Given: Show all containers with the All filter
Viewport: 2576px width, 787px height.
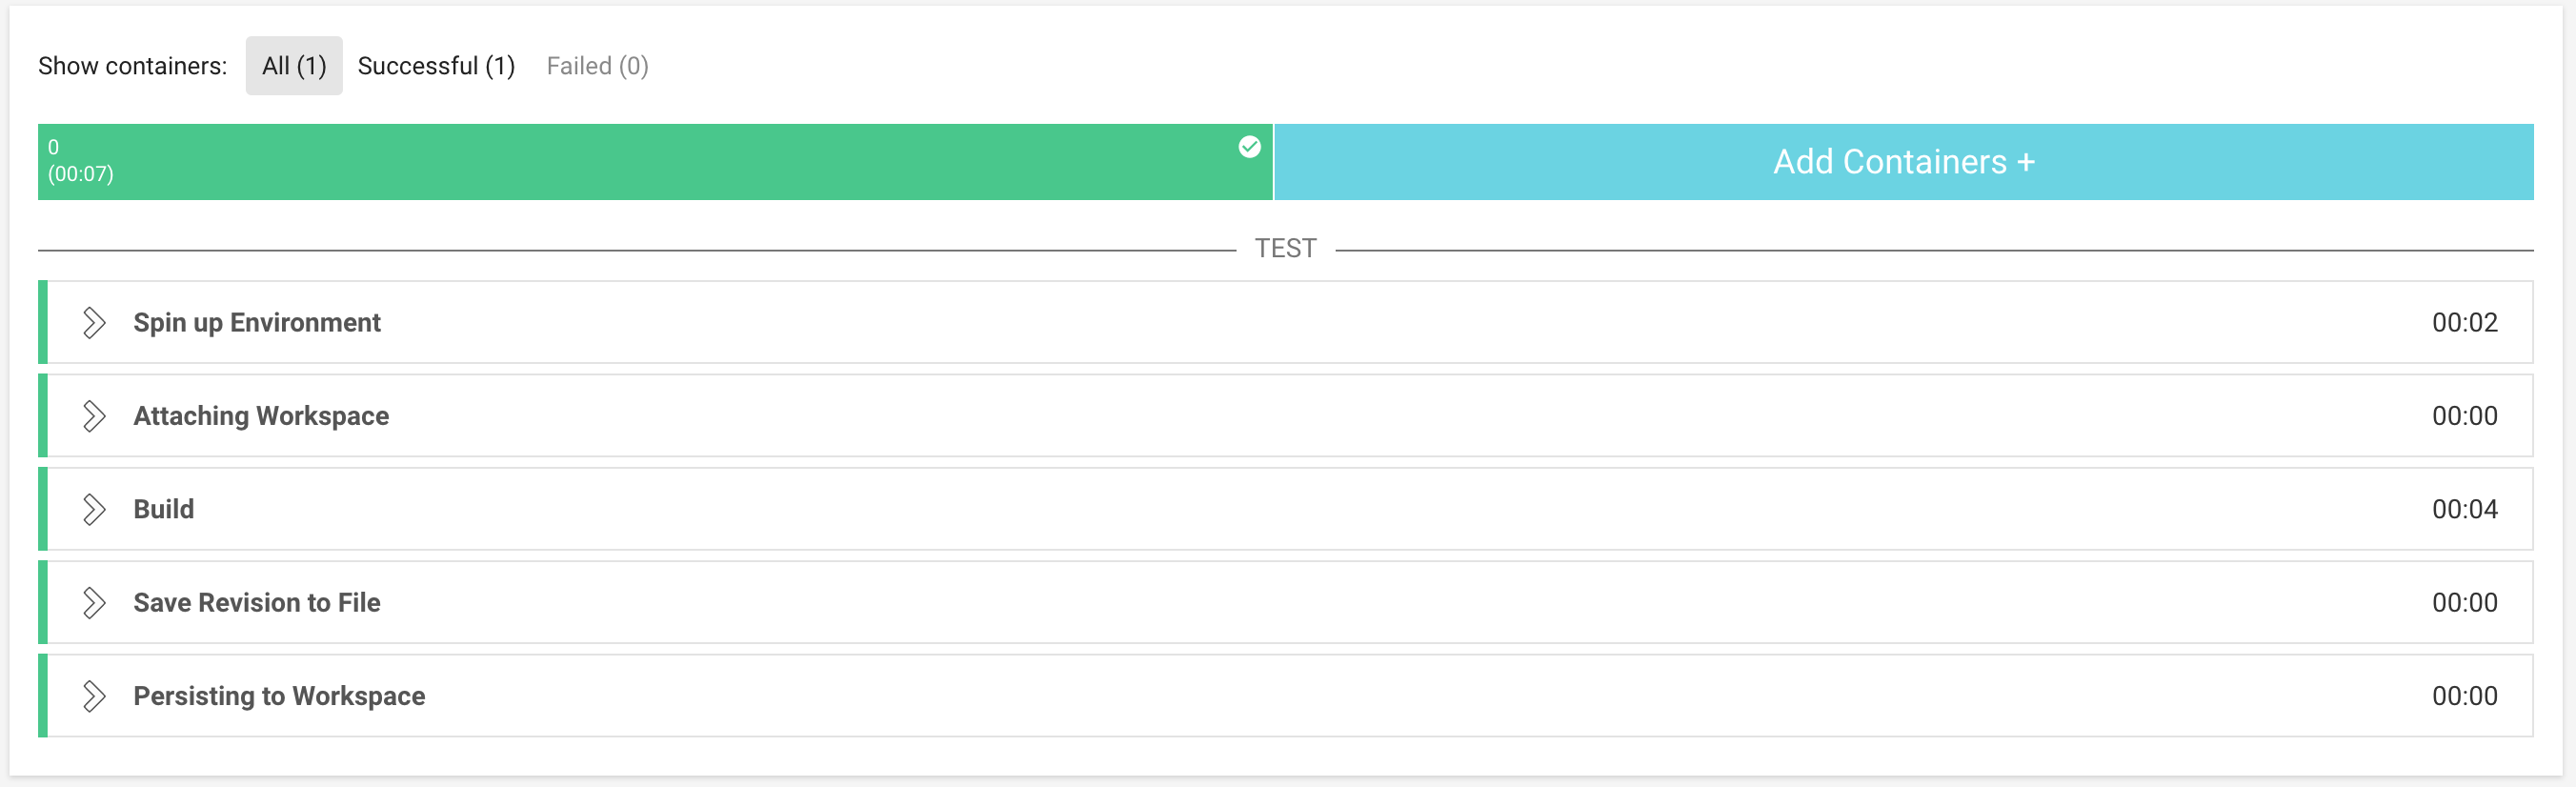Looking at the screenshot, I should pyautogui.click(x=293, y=64).
